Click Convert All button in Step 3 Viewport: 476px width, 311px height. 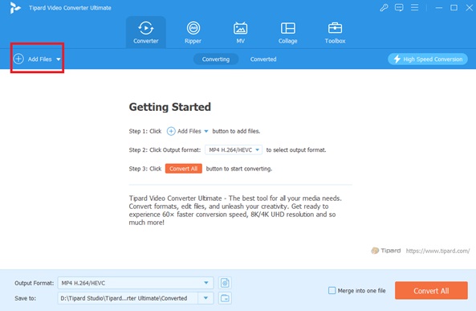pos(183,169)
